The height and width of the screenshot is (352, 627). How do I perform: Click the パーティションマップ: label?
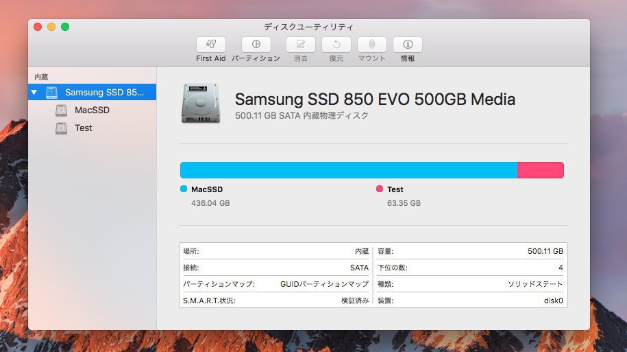219,284
